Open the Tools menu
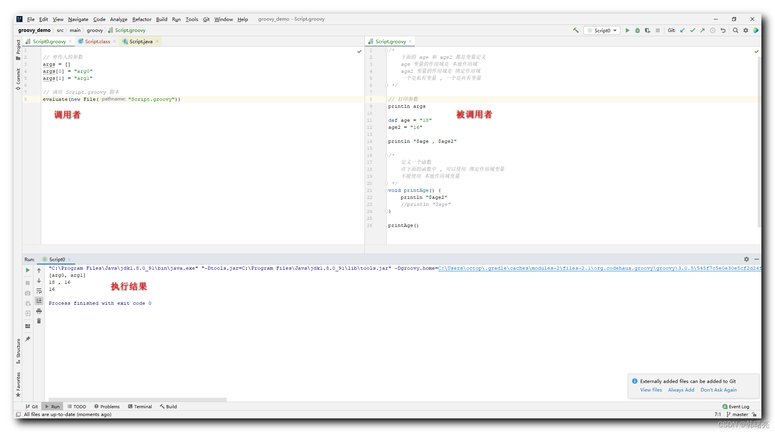This screenshot has height=432, width=775. pos(192,19)
